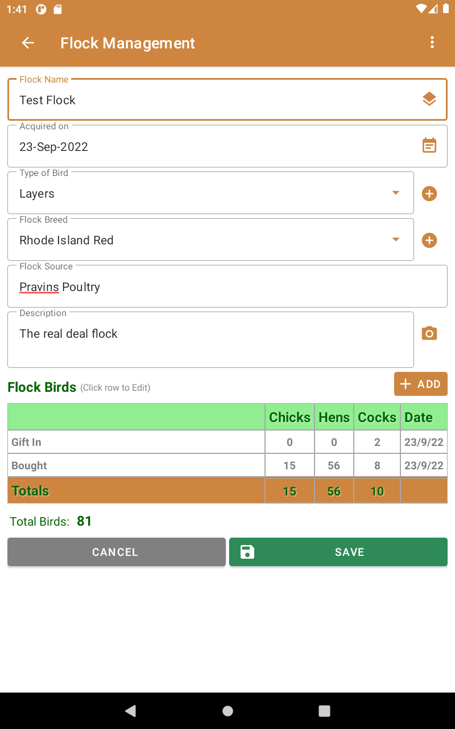Expand the Type of Bird dropdown
This screenshot has width=455, height=729.
pyautogui.click(x=396, y=193)
